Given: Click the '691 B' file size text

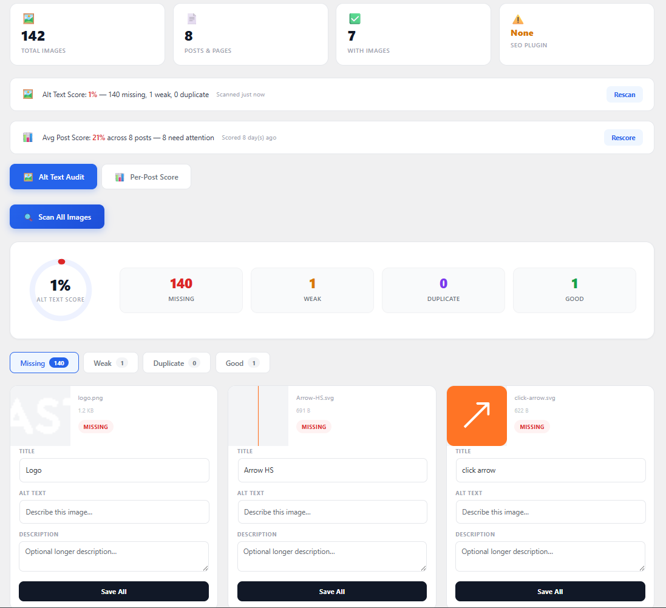Looking at the screenshot, I should pos(304,411).
